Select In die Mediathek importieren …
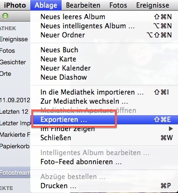The width and height of the screenshot is (178, 193). (104, 92)
